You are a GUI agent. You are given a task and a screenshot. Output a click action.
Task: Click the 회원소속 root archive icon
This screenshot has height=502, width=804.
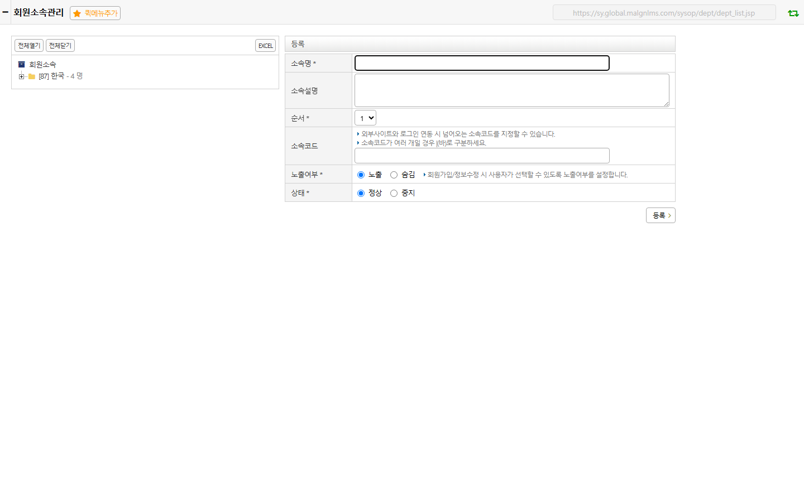[x=21, y=65]
